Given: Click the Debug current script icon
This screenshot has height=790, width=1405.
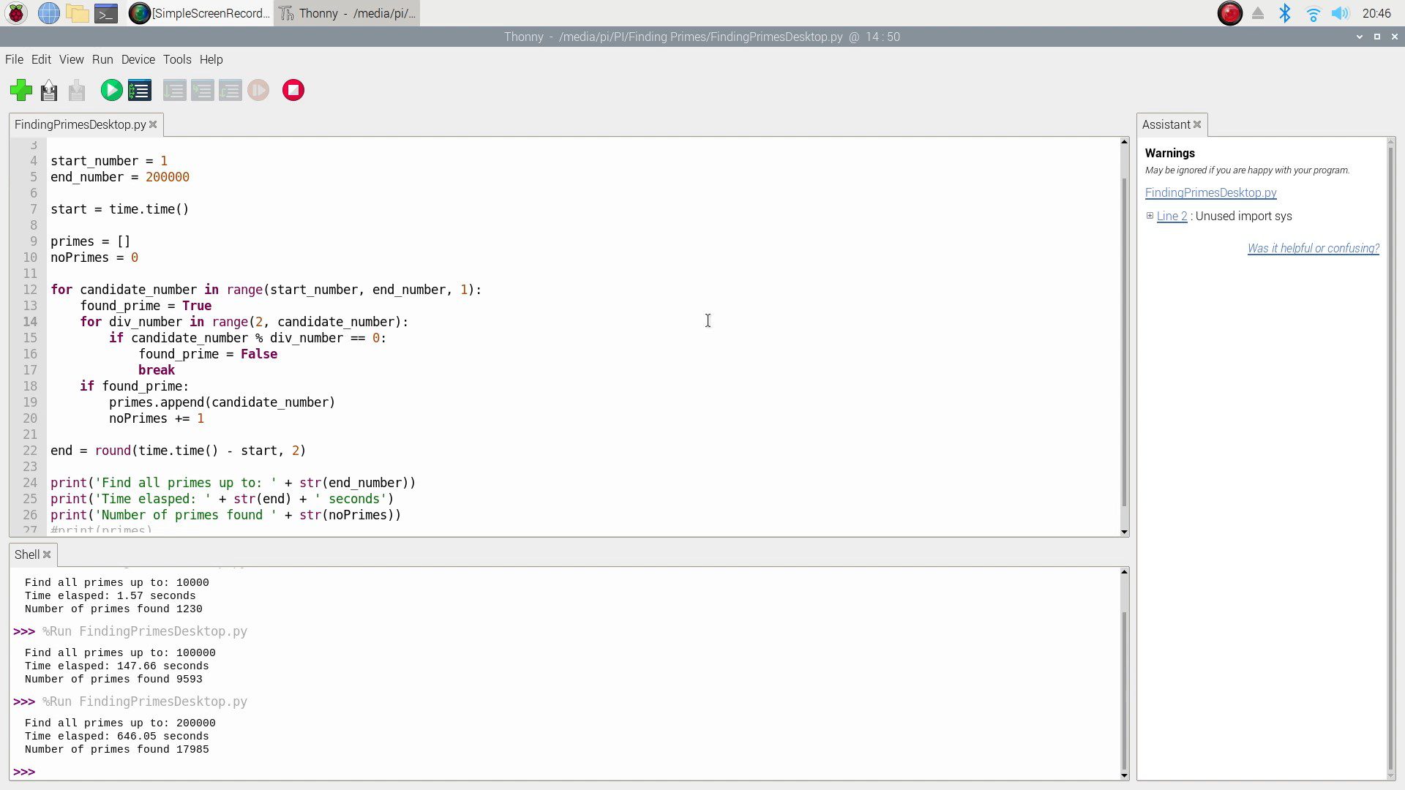Looking at the screenshot, I should (139, 90).
